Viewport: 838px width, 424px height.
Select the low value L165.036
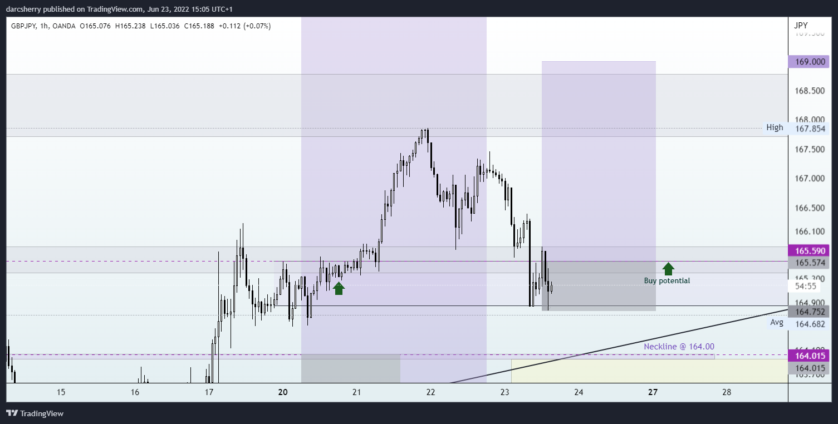165,26
